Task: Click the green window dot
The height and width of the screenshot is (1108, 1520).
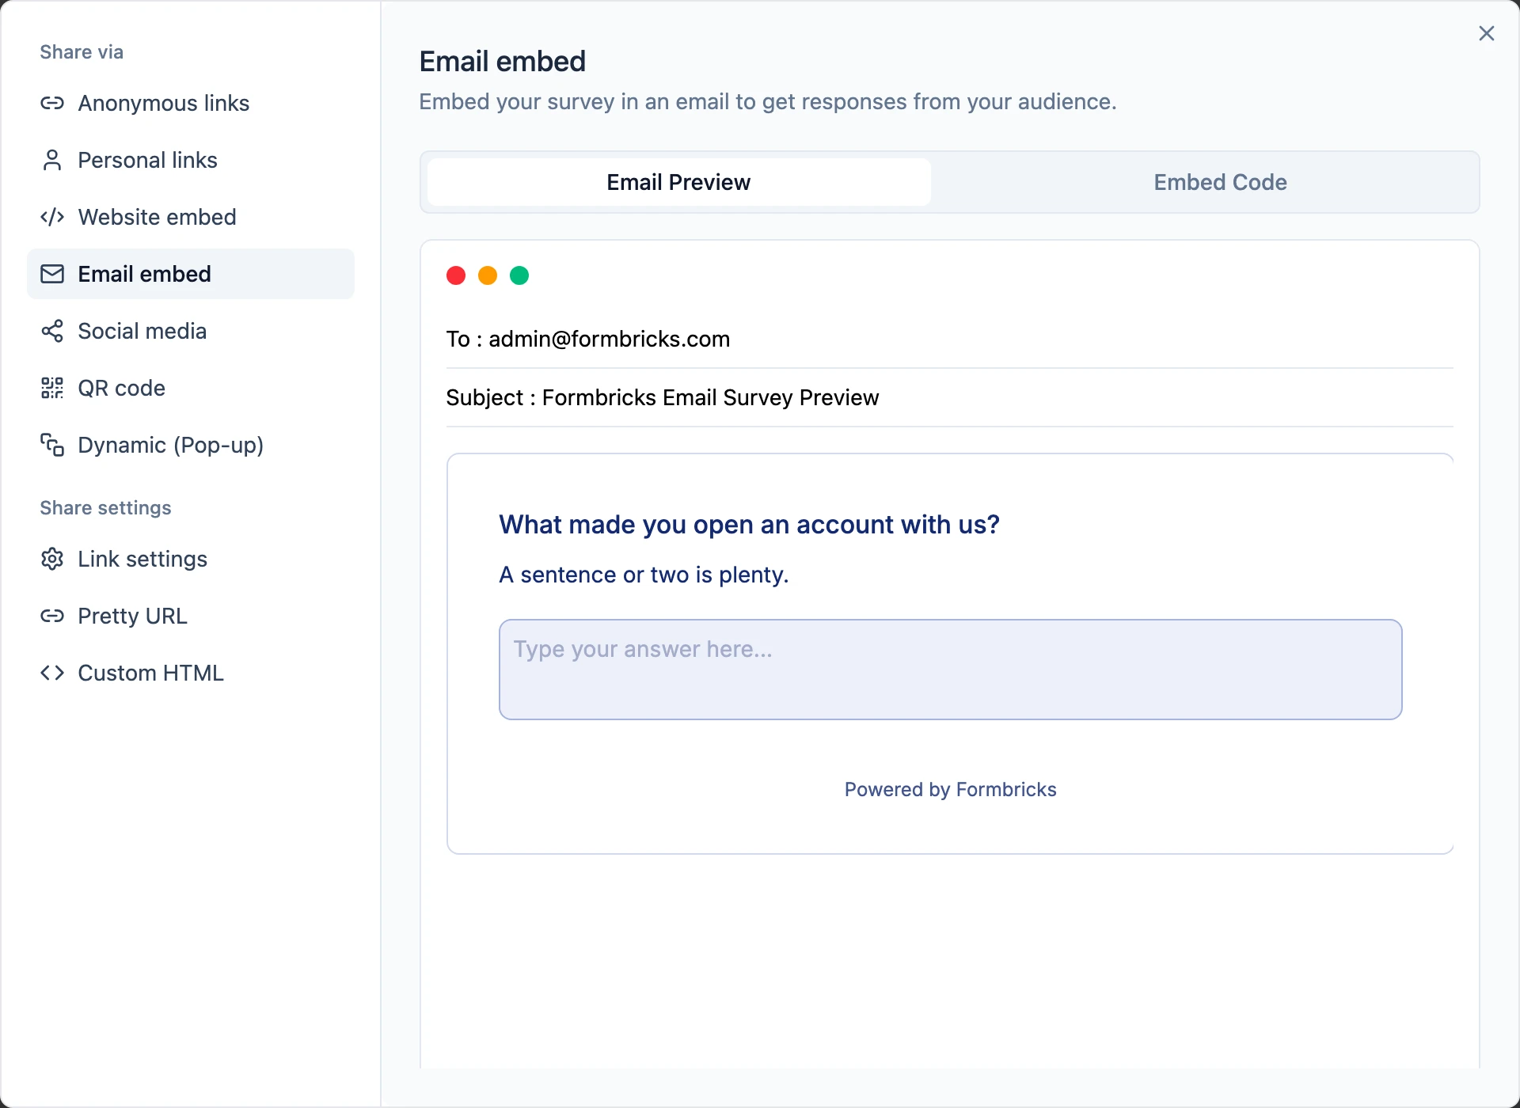Action: tap(519, 275)
